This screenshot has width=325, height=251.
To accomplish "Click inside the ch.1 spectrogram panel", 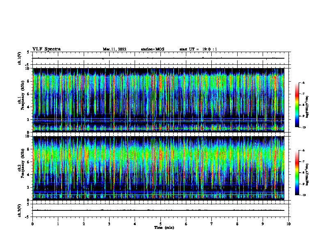I will click(x=158, y=100).
